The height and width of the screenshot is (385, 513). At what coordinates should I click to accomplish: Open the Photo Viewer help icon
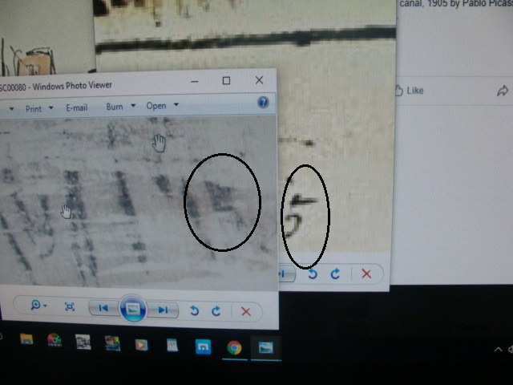263,103
